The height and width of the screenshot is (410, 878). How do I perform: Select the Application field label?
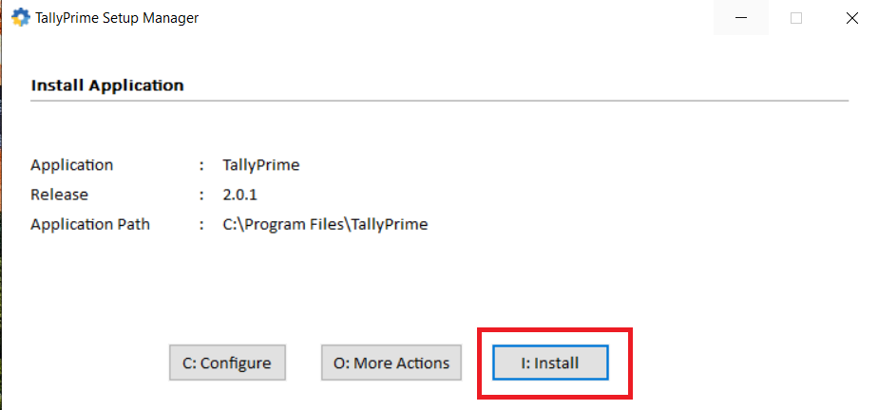[72, 165]
